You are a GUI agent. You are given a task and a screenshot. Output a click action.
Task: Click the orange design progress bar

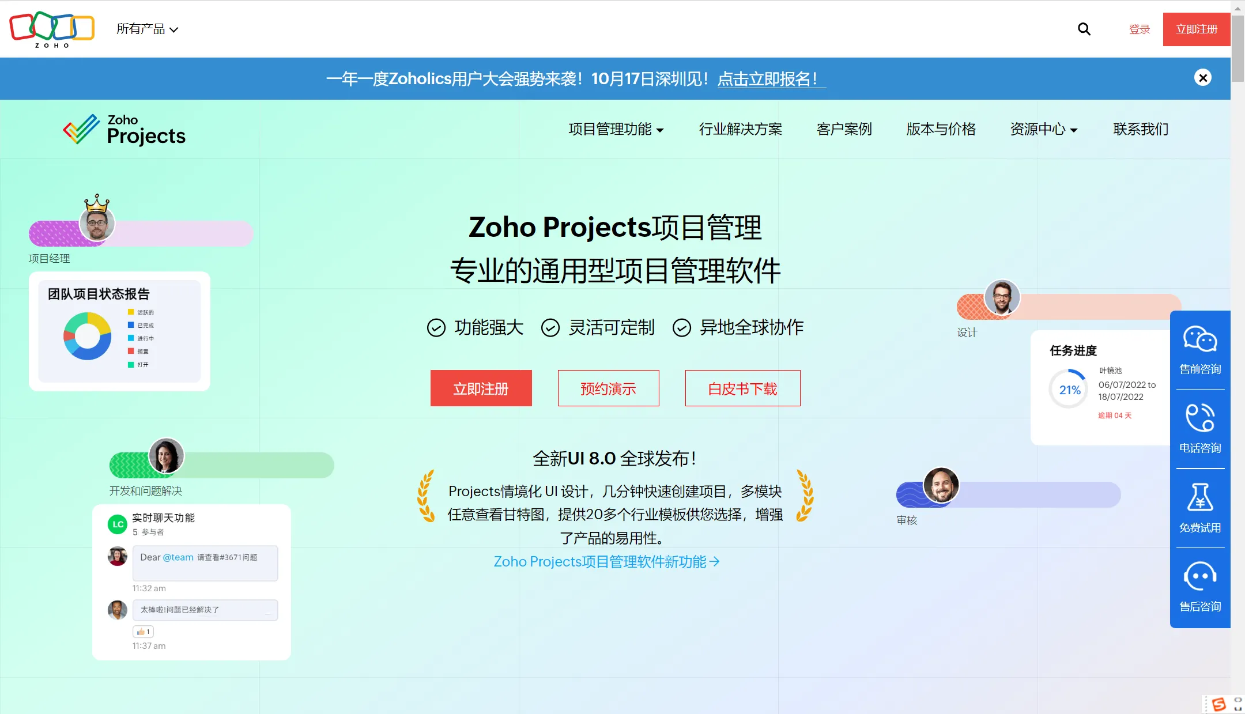point(1069,307)
